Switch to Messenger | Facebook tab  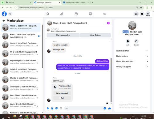(x=47, y=2)
